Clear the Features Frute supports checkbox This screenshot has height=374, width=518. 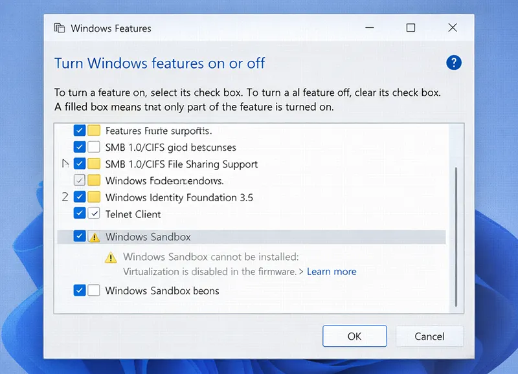79,130
